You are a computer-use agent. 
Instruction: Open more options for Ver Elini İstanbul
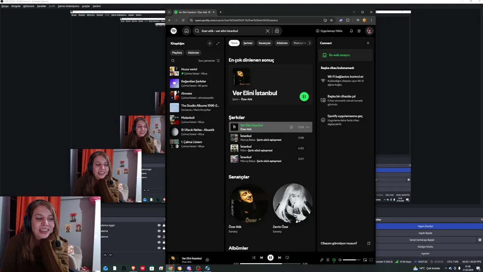click(x=308, y=127)
